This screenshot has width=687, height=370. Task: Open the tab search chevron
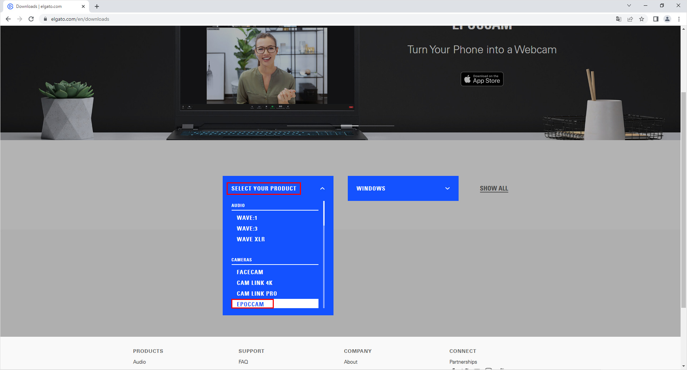(x=629, y=5)
